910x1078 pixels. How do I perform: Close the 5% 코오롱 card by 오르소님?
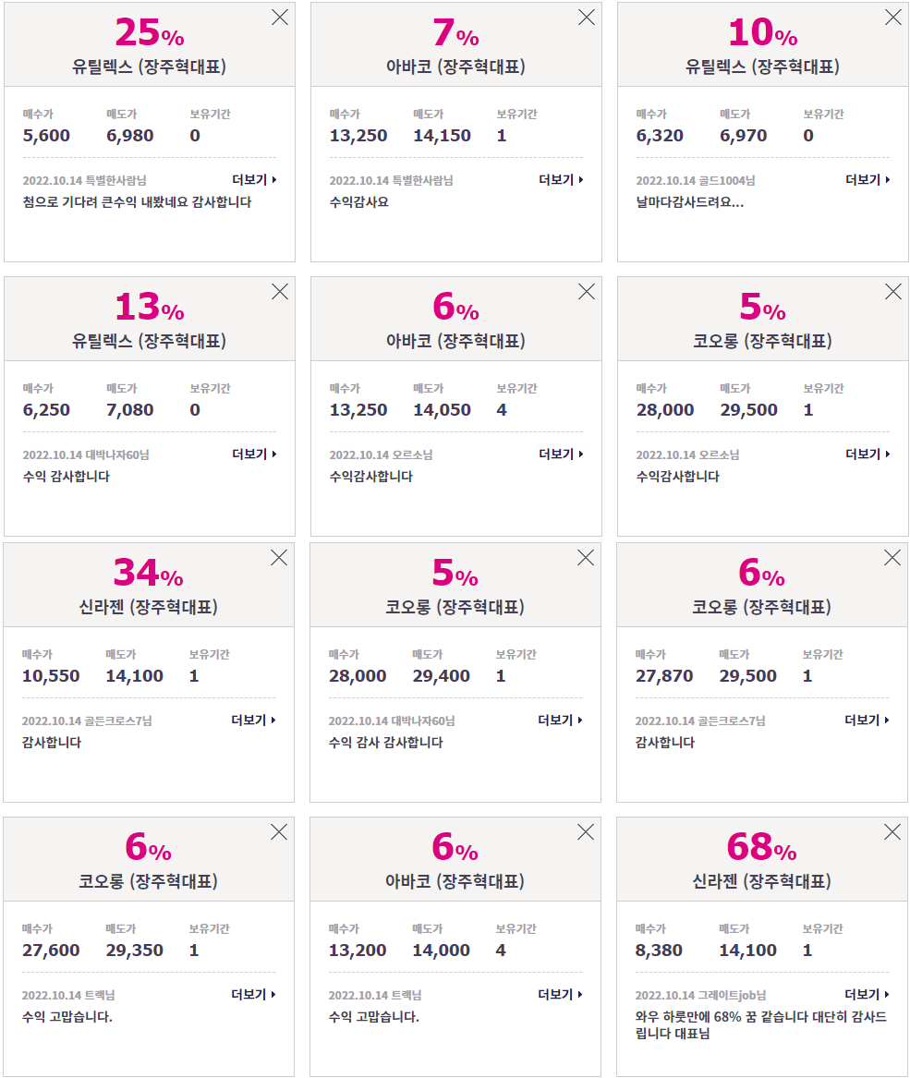pos(893,292)
